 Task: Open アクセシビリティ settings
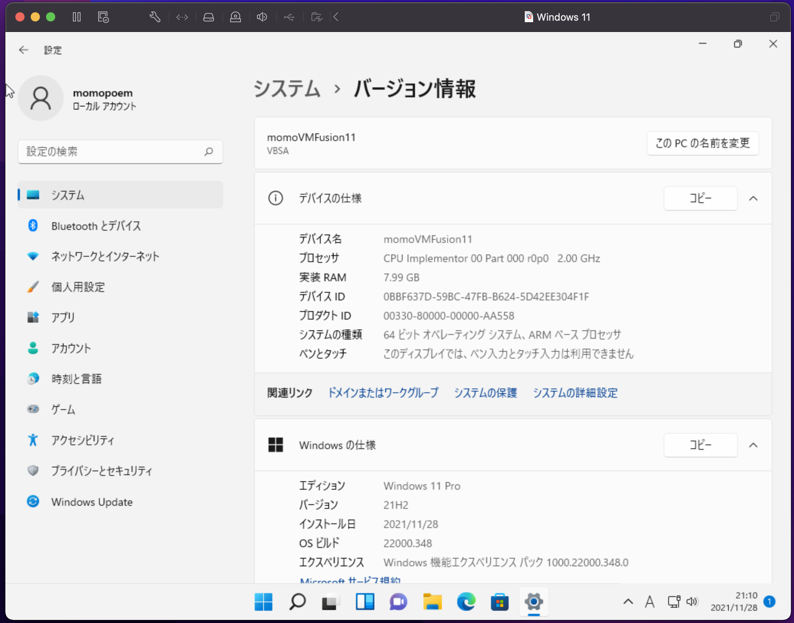(120, 440)
